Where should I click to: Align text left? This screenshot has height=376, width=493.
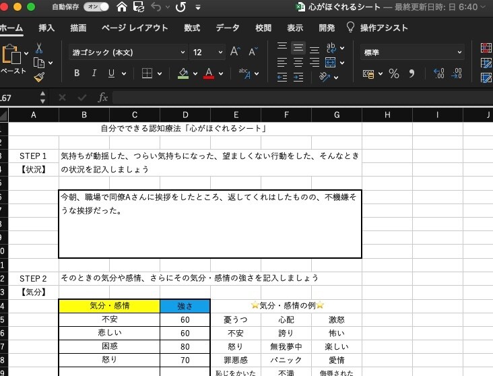(282, 62)
